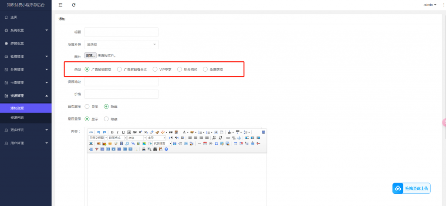Image resolution: width=446 pixels, height=206 pixels.
Task: Choose the 积分购买 type option
Action: [179, 69]
